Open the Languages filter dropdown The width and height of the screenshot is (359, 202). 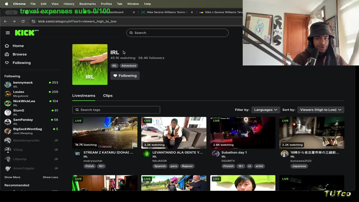tap(266, 110)
